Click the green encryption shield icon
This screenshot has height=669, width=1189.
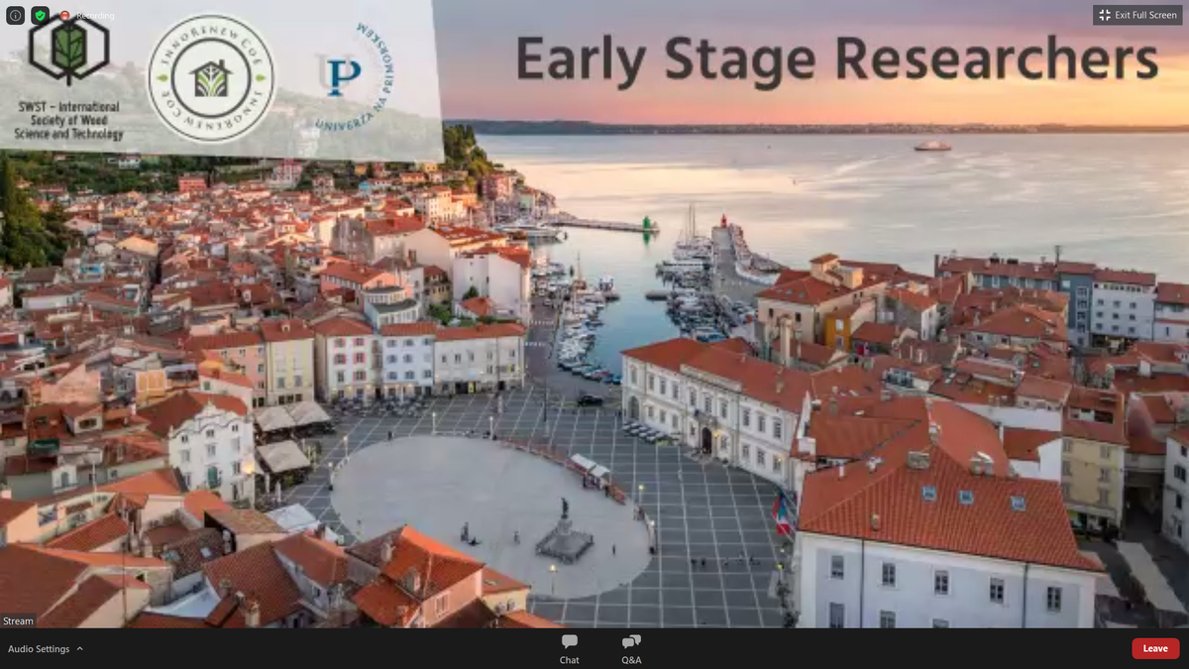(x=41, y=15)
